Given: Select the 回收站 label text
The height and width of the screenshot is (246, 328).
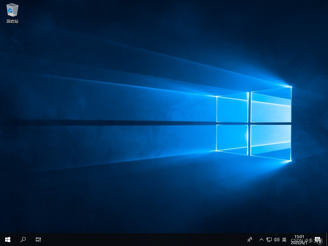Looking at the screenshot, I should point(12,21).
